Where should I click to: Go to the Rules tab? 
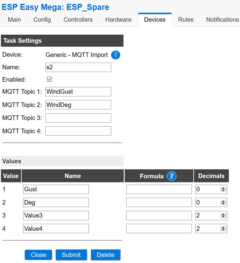pyautogui.click(x=185, y=20)
